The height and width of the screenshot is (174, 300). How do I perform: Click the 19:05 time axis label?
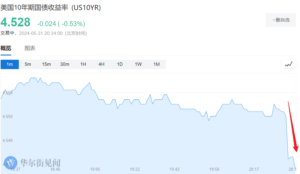[95, 169]
